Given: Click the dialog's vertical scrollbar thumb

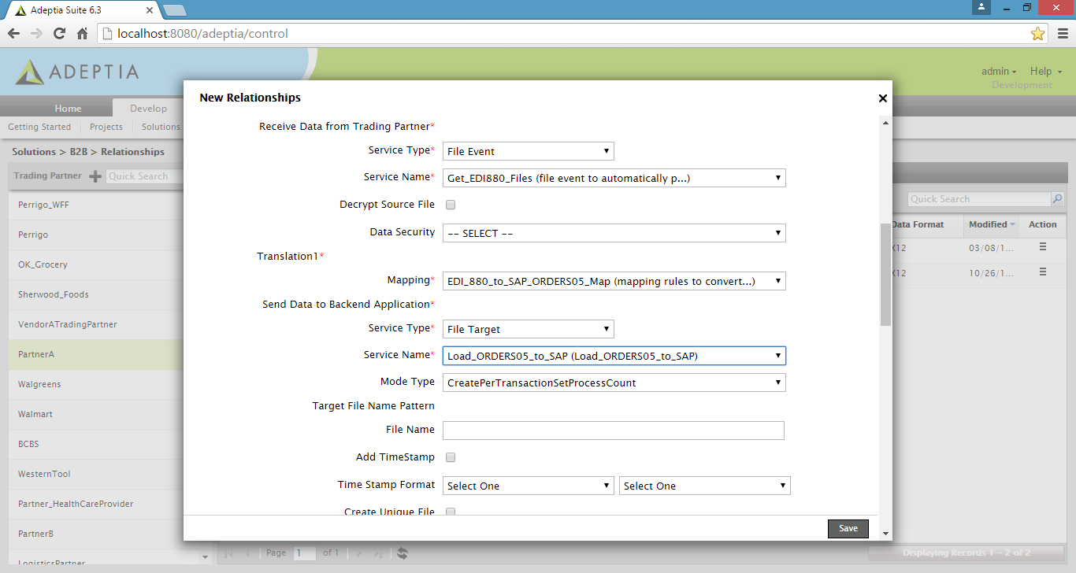Looking at the screenshot, I should tap(885, 274).
